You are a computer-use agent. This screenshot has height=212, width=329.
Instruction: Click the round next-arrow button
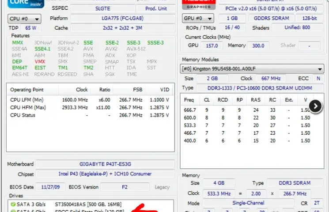(315, 106)
